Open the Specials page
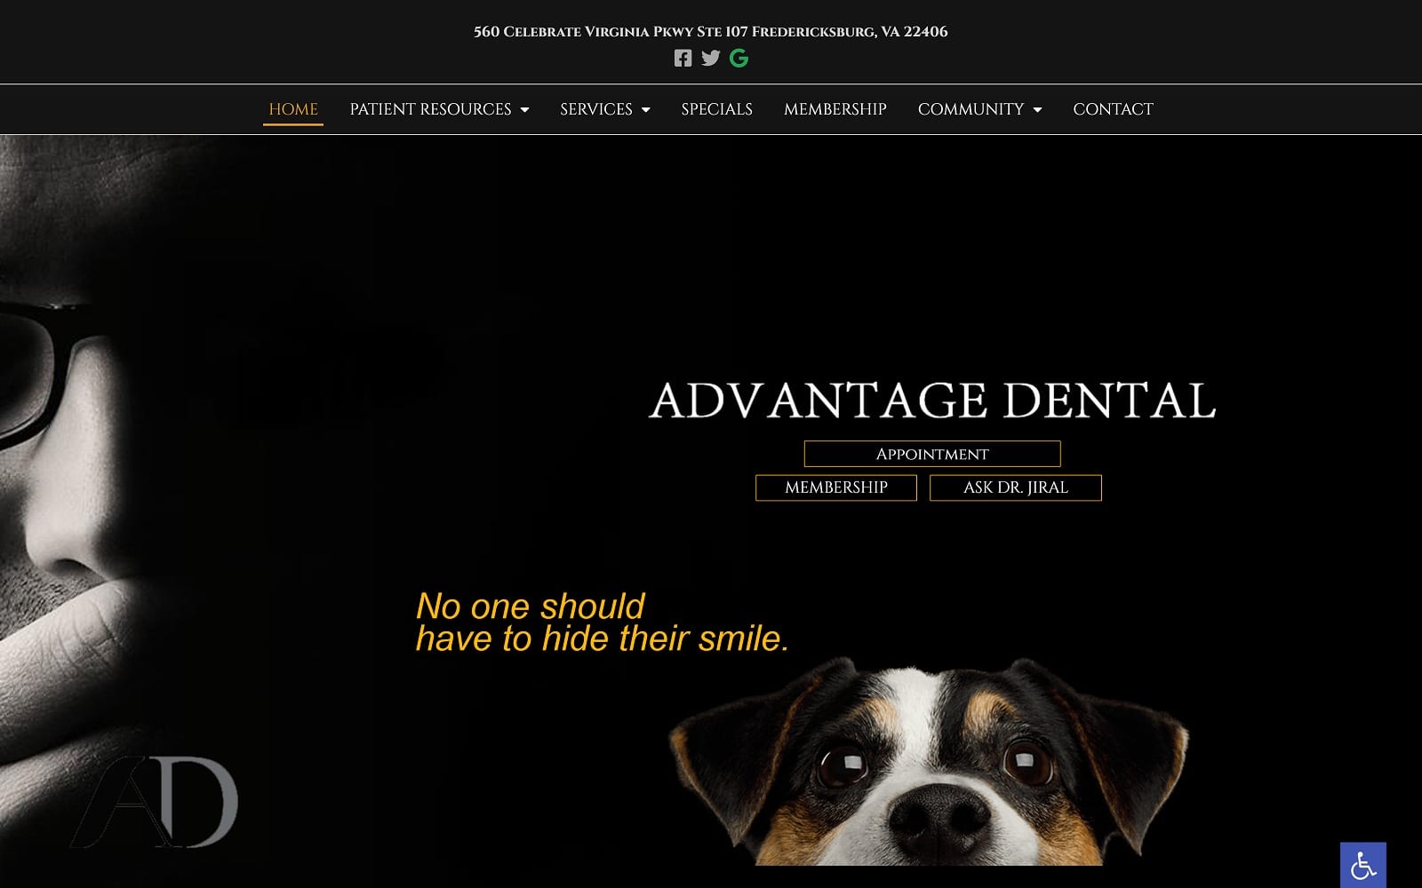This screenshot has width=1422, height=888. 716,109
